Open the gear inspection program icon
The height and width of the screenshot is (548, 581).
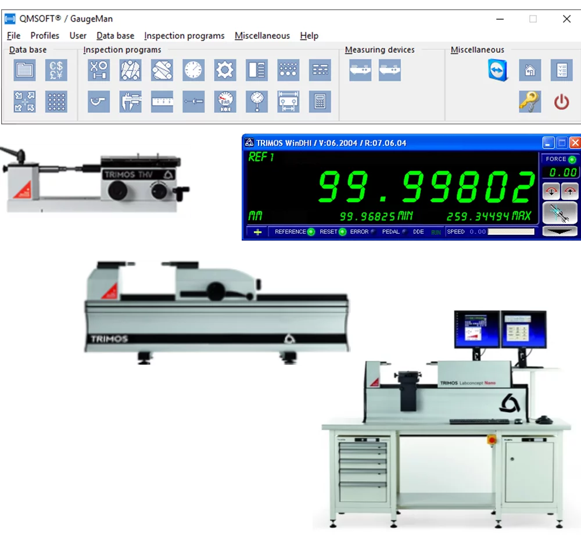pyautogui.click(x=225, y=70)
